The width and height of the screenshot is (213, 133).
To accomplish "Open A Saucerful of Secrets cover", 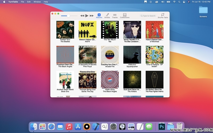I will pos(88,55).
